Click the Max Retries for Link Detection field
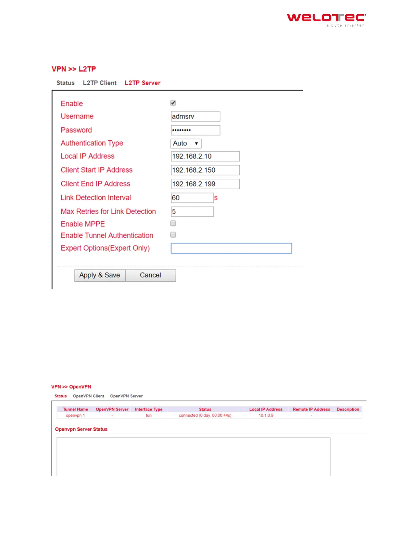The width and height of the screenshot is (415, 537). point(192,212)
